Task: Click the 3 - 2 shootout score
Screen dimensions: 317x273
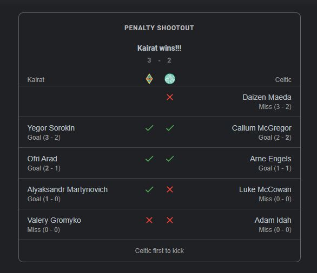Action: (159, 60)
